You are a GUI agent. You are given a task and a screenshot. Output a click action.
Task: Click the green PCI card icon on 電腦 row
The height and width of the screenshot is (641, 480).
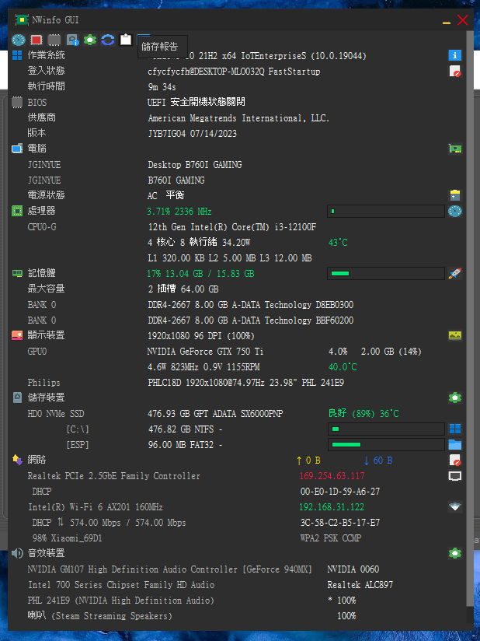(454, 149)
